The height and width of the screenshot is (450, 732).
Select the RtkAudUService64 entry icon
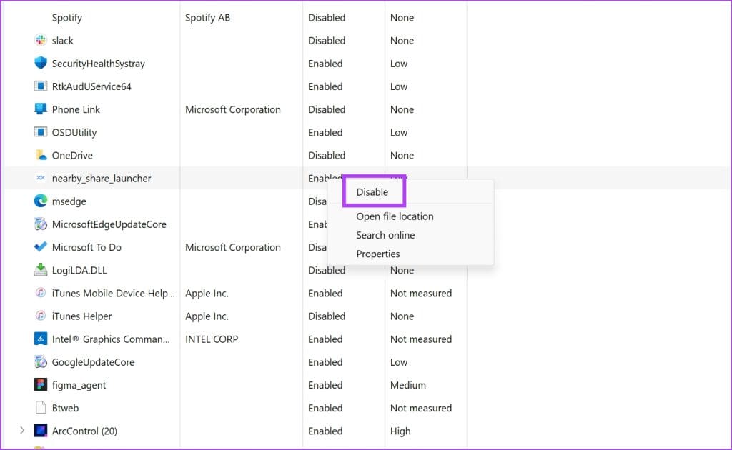tap(41, 86)
